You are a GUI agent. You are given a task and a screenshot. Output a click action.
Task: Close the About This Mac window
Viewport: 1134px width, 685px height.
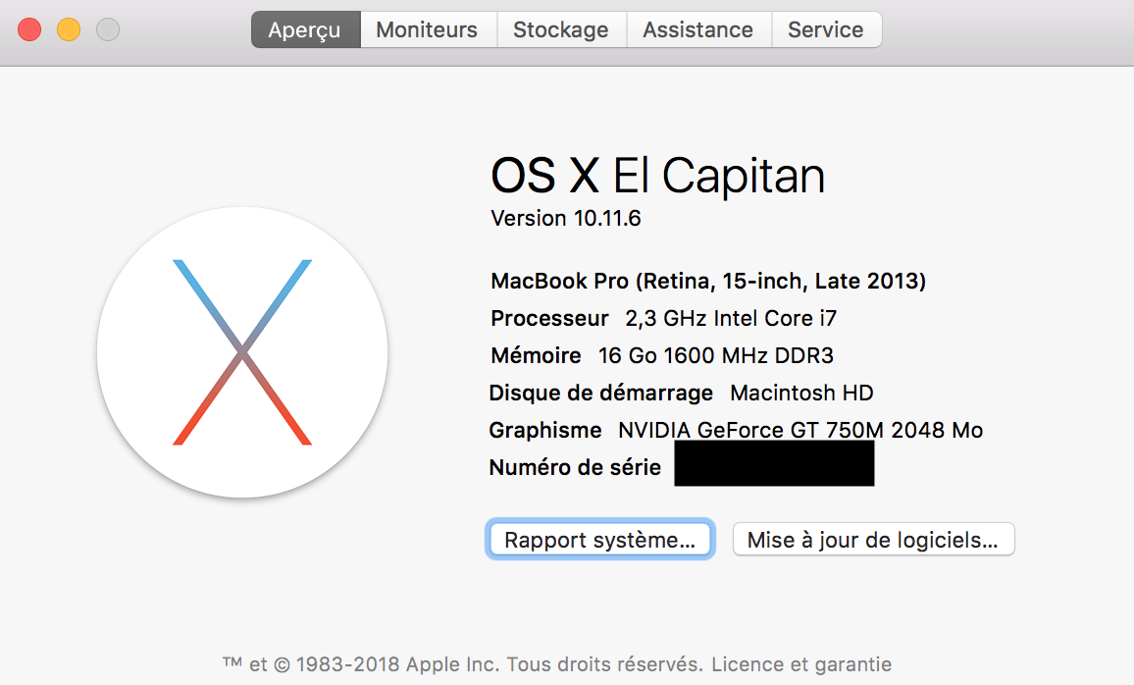(29, 29)
